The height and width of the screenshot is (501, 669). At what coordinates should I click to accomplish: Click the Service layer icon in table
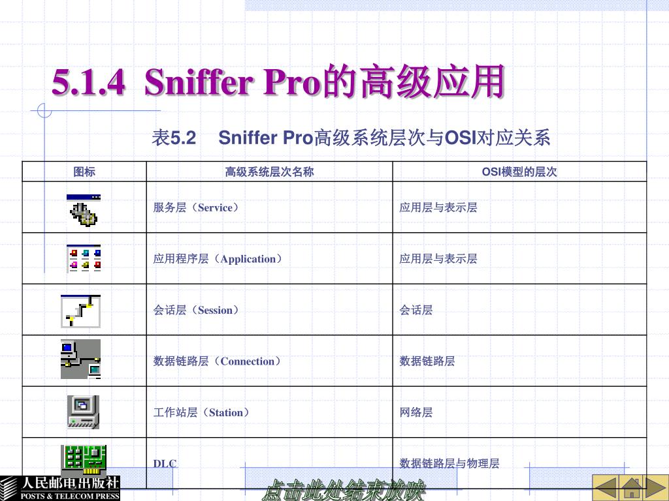(x=84, y=211)
